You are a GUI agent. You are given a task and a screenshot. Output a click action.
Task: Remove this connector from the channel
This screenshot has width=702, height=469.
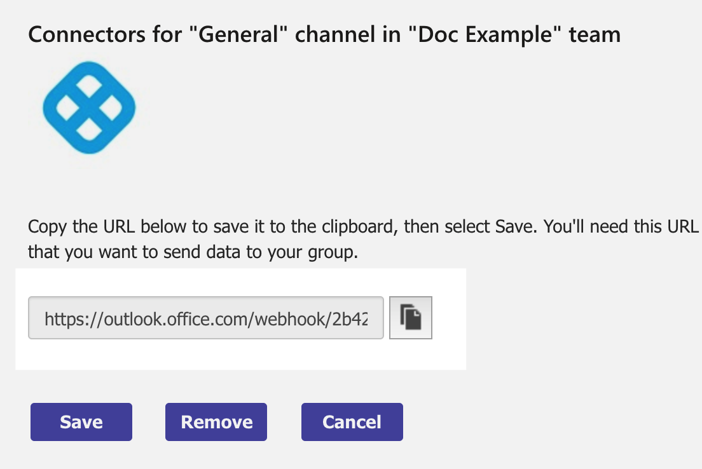[216, 422]
